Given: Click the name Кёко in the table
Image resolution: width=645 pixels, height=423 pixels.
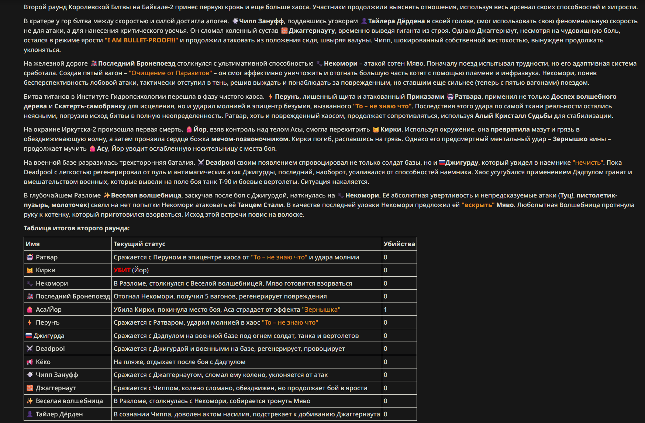Looking at the screenshot, I should [43, 362].
